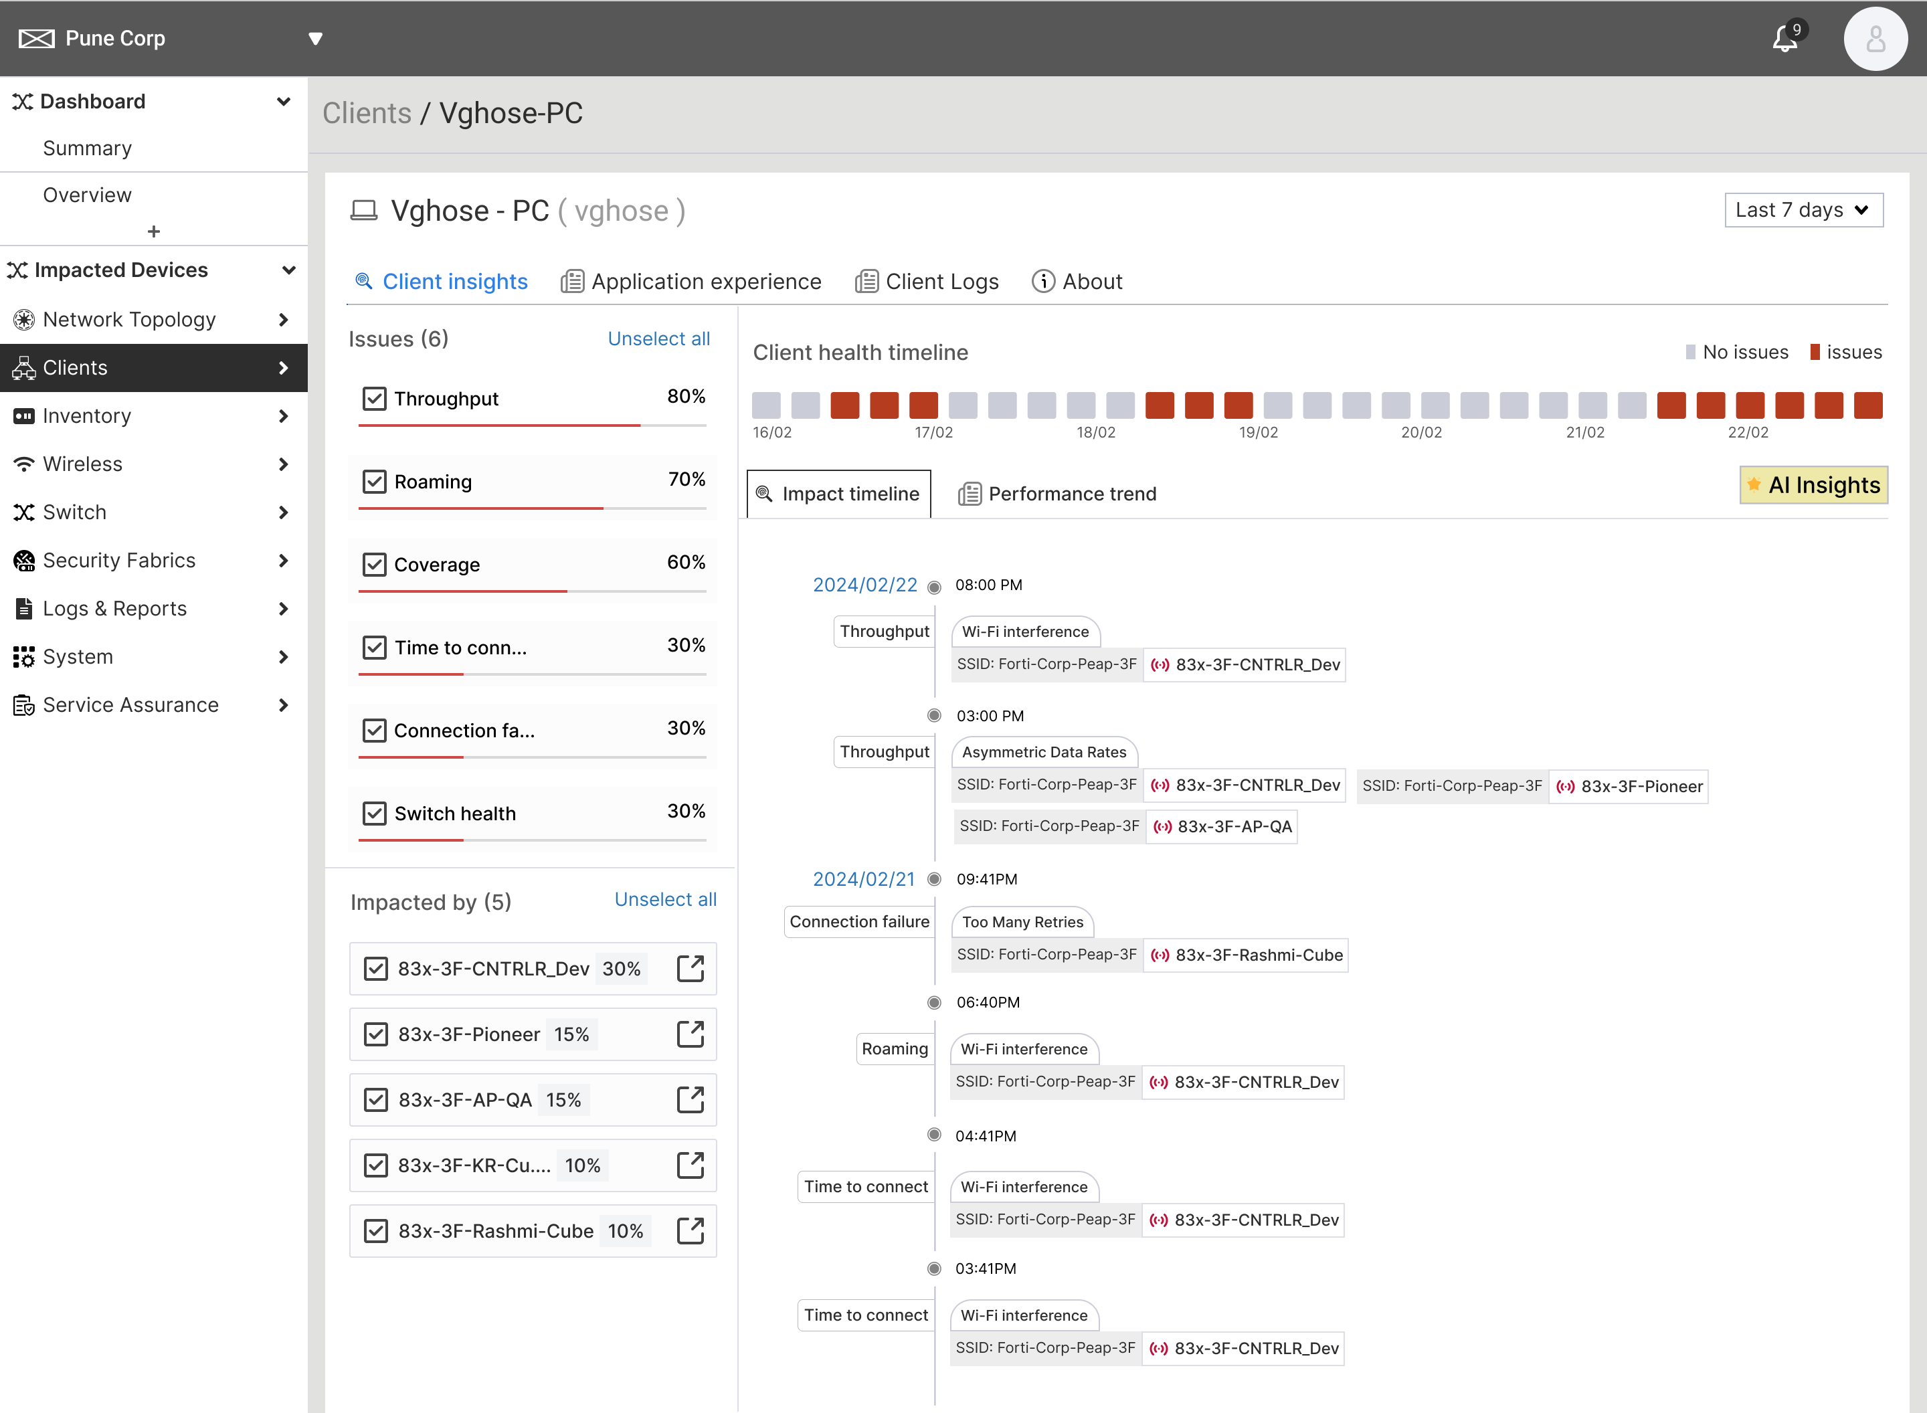Viewport: 1927px width, 1413px height.
Task: Open external link for 83x-3F-Rashmi-Cube
Action: 689,1231
